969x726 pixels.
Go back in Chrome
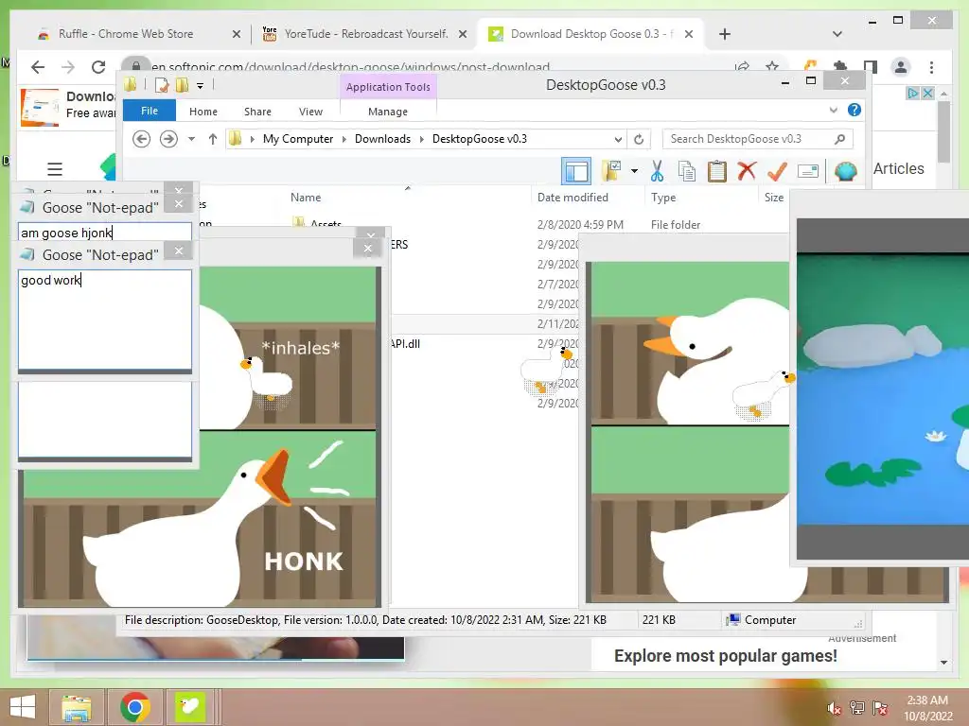(38, 67)
